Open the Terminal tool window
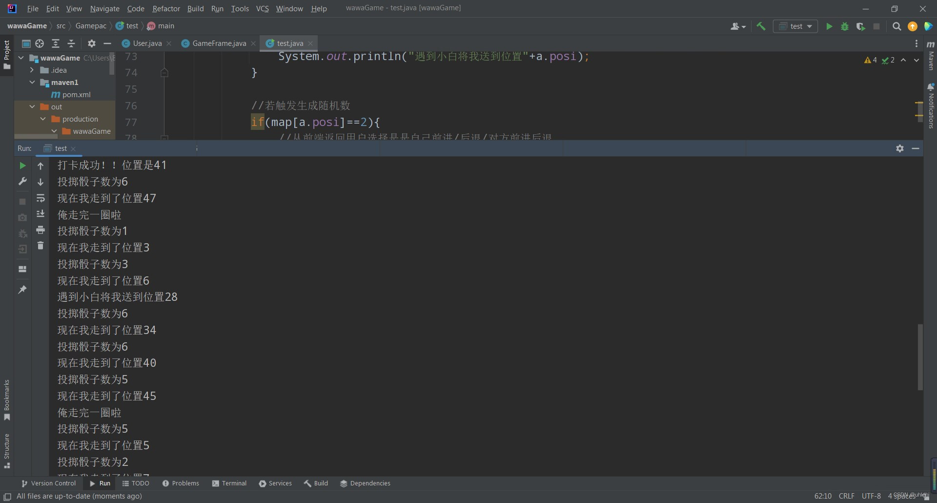 click(x=229, y=483)
